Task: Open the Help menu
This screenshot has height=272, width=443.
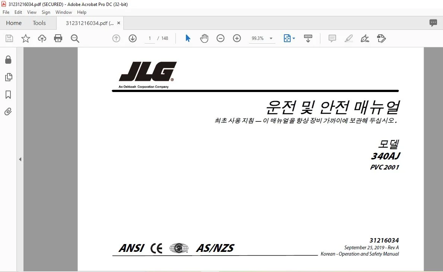Action: pos(82,12)
